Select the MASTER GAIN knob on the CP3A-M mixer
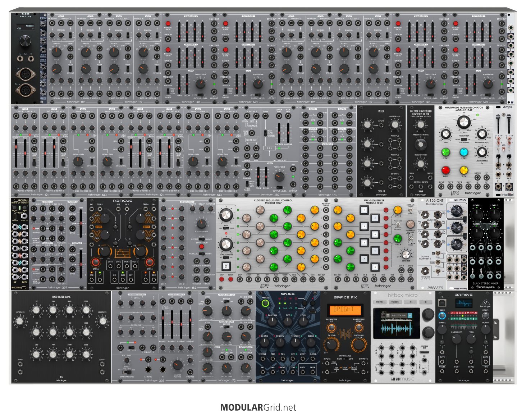Viewport: 517px width, 415px height. coord(395,125)
